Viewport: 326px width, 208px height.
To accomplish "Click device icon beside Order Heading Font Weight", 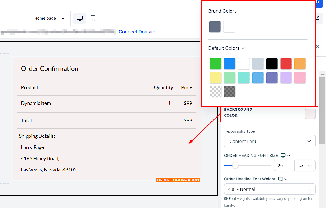I will pos(281,179).
